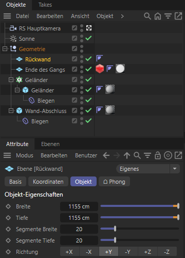Open the Ansicht menu

tap(80, 16)
